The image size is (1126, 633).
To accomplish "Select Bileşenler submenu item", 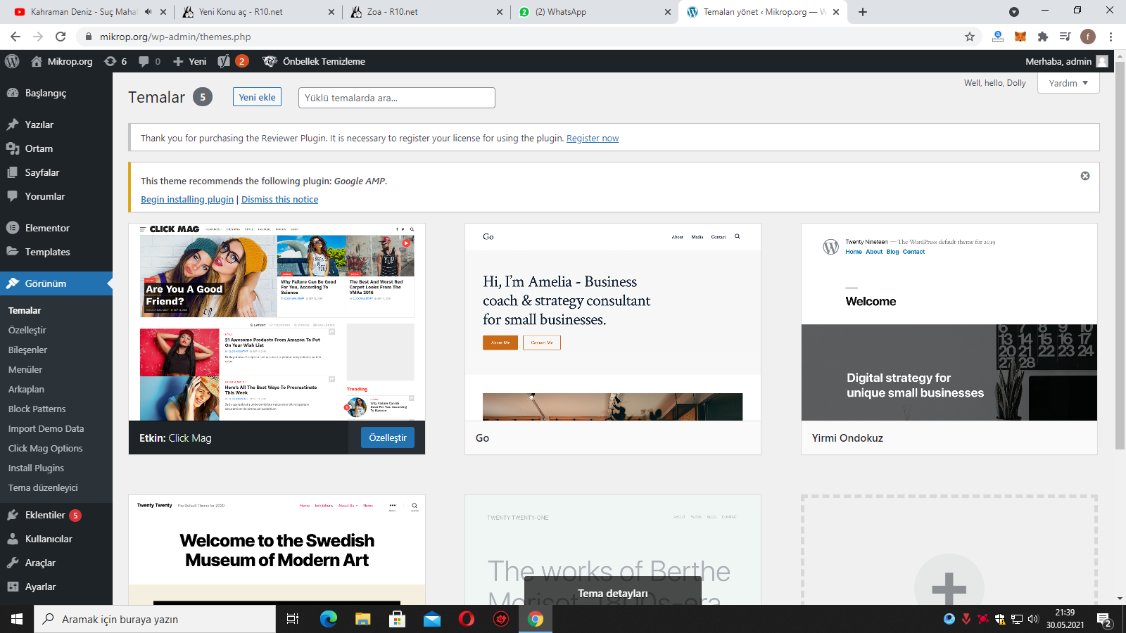I will 28,350.
